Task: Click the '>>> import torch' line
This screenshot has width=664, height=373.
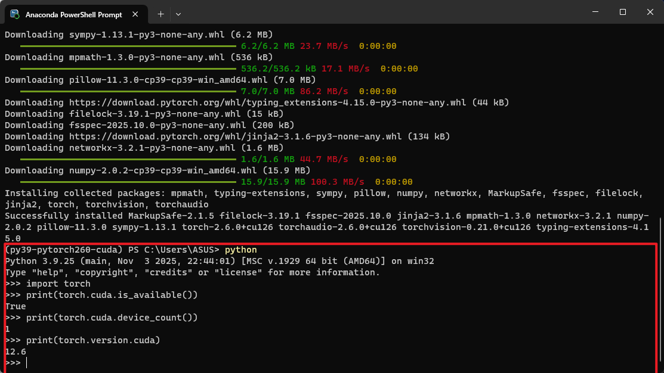Action: tap(48, 284)
